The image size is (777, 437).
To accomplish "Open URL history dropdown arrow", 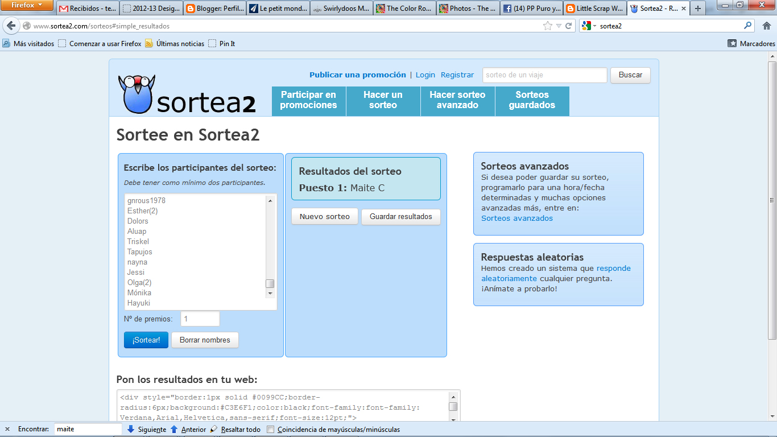I will click(x=559, y=26).
